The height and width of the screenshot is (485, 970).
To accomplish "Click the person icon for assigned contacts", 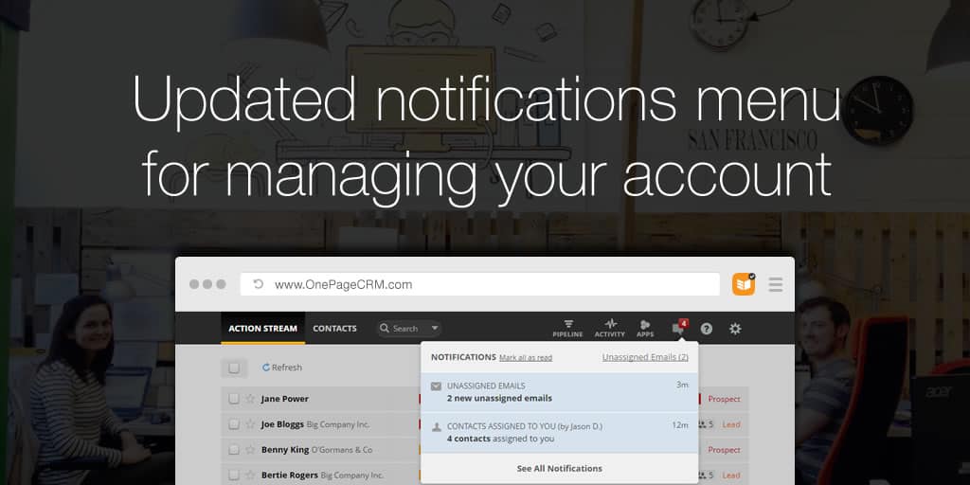I will (436, 426).
